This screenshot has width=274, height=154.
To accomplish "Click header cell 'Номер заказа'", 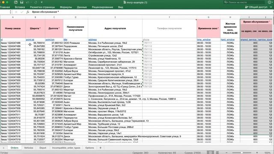I will point(13,28).
